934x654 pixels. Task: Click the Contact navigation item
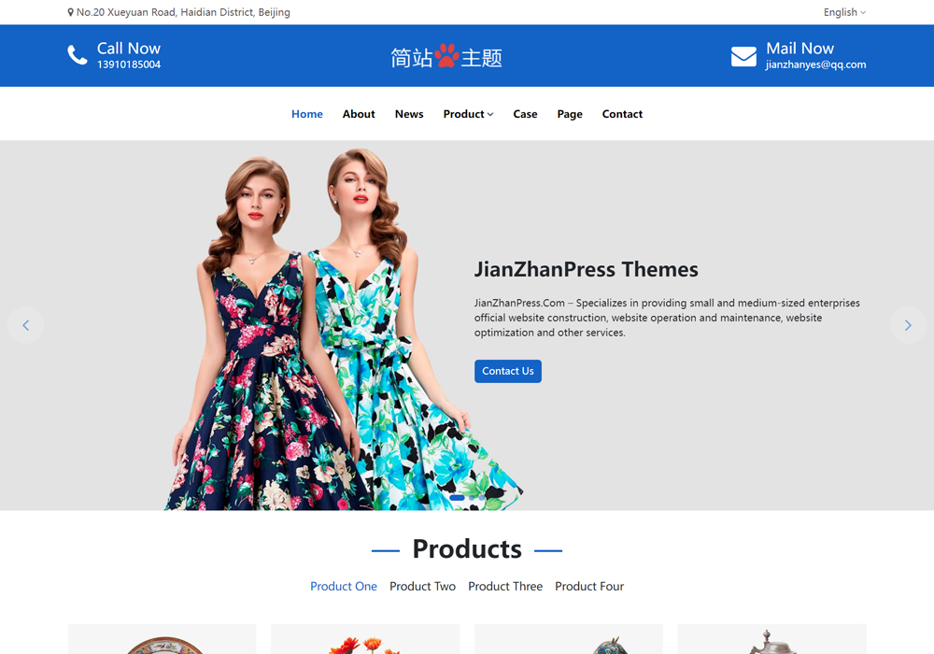click(622, 114)
